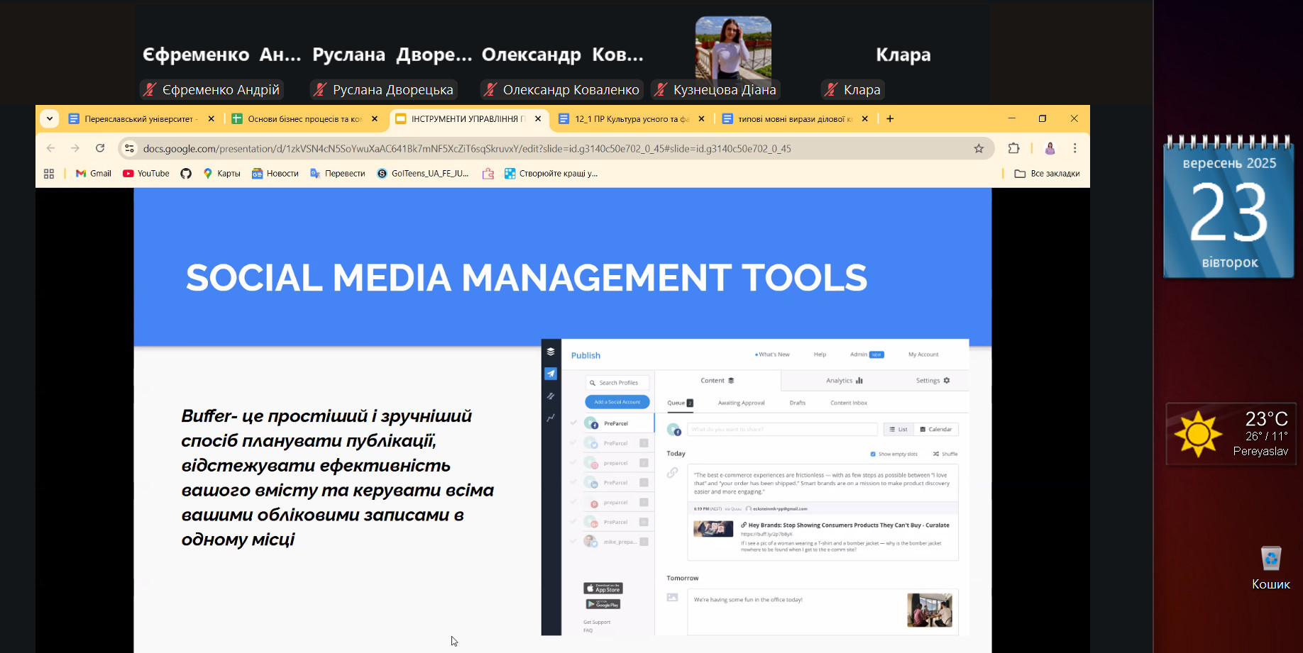This screenshot has height=653, width=1303.
Task: Open the Gmail bookmark
Action: (94, 174)
